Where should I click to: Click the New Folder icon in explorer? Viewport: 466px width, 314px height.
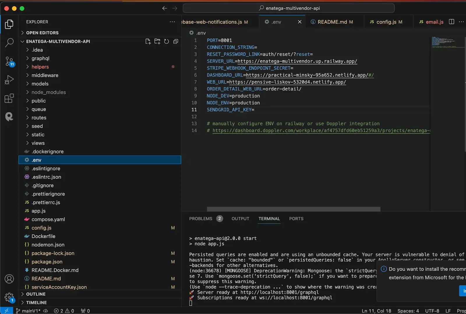tap(157, 42)
